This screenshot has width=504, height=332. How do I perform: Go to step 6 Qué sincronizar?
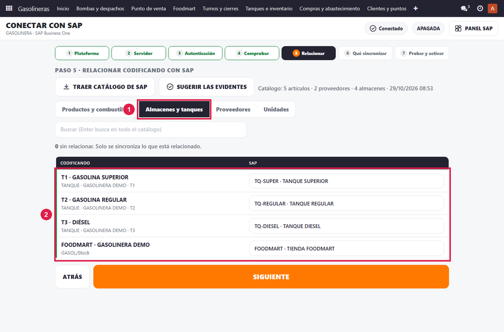(x=365, y=53)
